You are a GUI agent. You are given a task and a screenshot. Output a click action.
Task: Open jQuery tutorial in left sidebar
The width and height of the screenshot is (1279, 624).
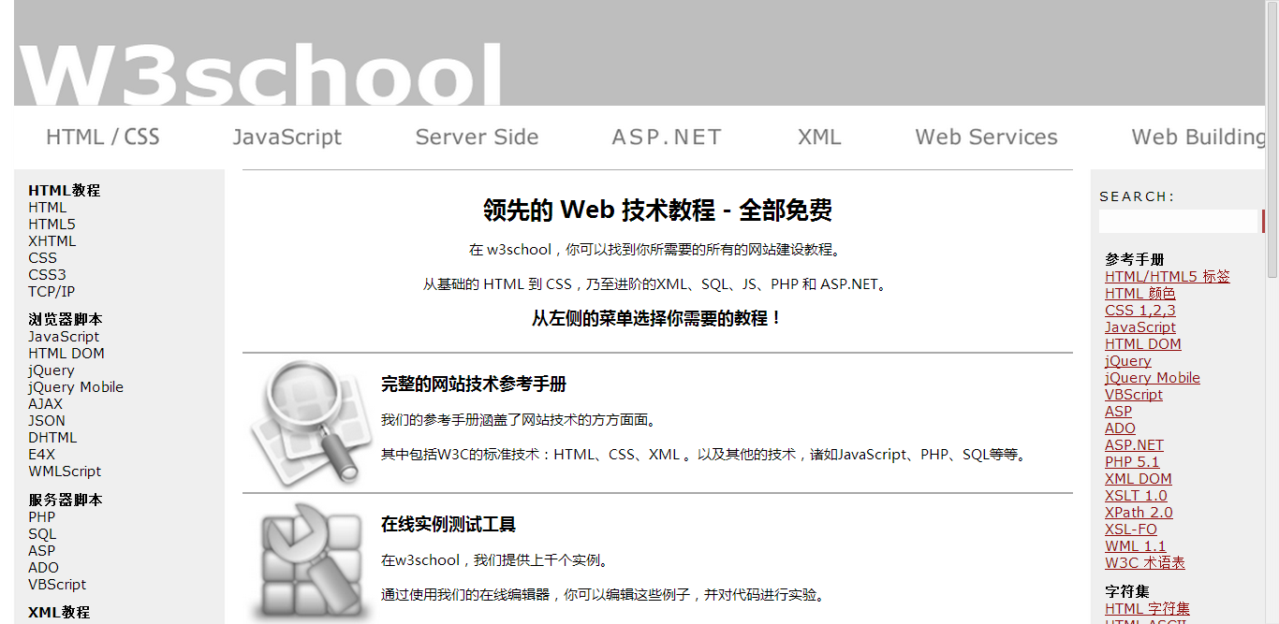(x=51, y=370)
